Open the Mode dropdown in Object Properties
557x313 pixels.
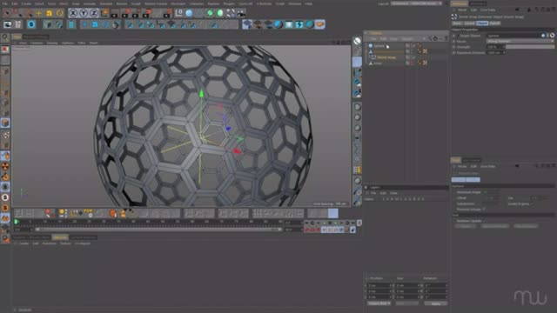[520, 41]
